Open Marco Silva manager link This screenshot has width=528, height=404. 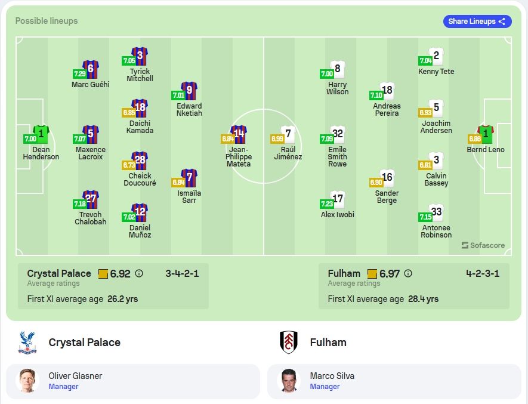pyautogui.click(x=325, y=387)
